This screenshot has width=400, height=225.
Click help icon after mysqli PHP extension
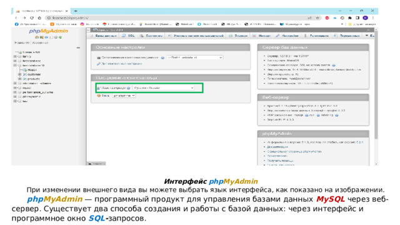[x=307, y=115]
